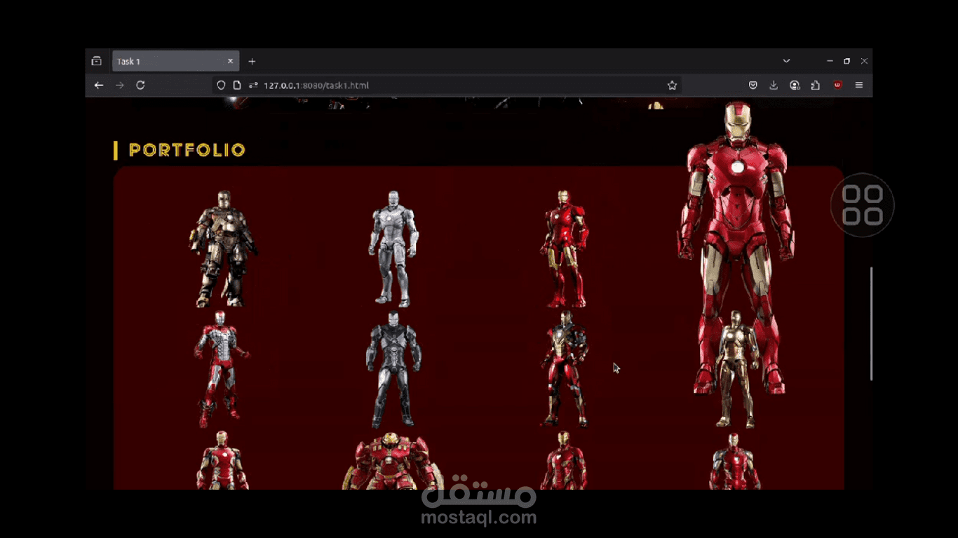Open a new tab with plus button

point(252,62)
